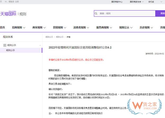This screenshot has width=165, height=118.
Task: Click the 规则公示 sidebar list icon
Action: coord(5,45)
